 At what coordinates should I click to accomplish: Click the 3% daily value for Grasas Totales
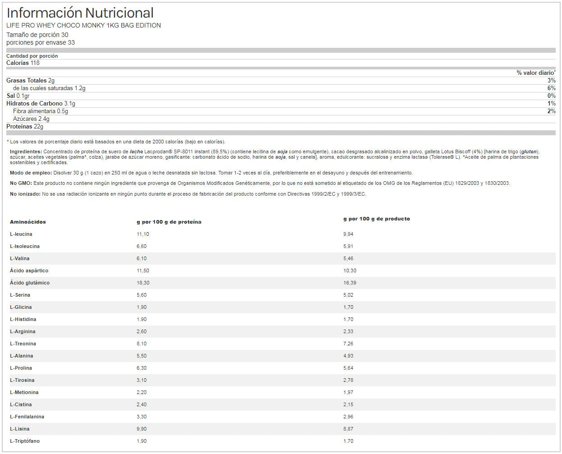tap(552, 80)
